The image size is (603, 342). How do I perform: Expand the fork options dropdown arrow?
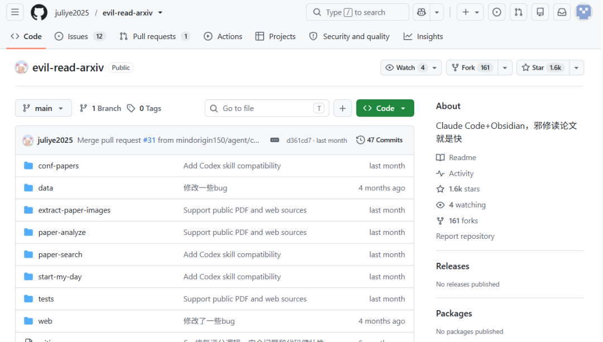505,68
